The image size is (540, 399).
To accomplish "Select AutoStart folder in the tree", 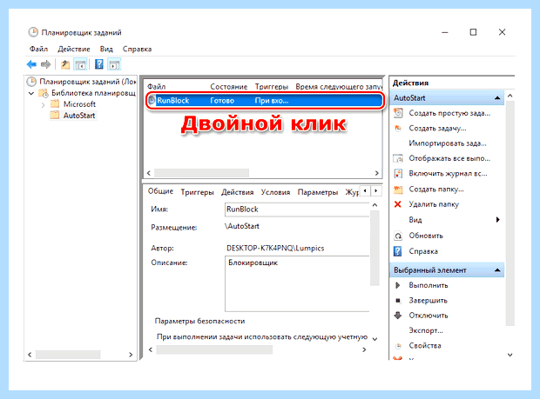I will click(x=79, y=116).
